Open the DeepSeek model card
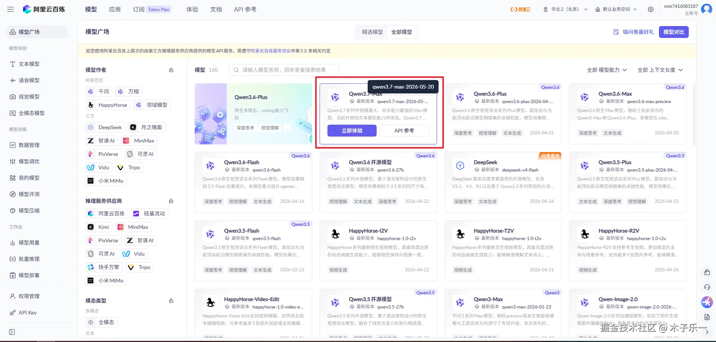 tap(503, 182)
